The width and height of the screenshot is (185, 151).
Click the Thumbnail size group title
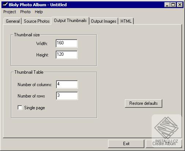(27, 35)
